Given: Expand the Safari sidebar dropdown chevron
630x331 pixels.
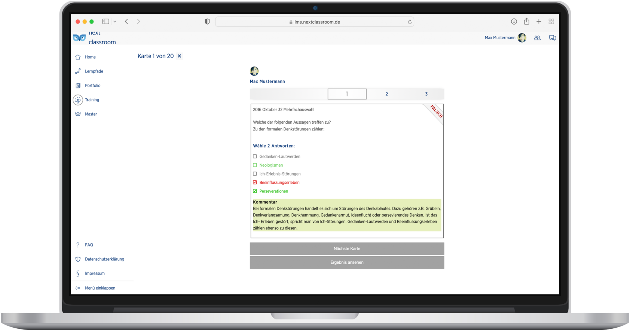Looking at the screenshot, I should click(115, 22).
